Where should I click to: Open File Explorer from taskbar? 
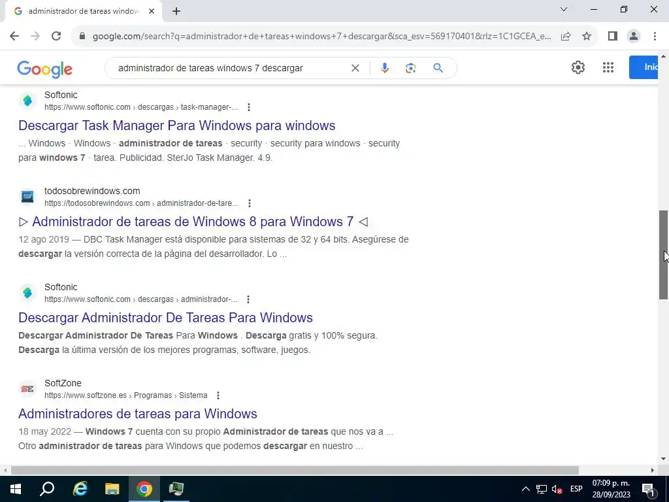pyautogui.click(x=112, y=489)
